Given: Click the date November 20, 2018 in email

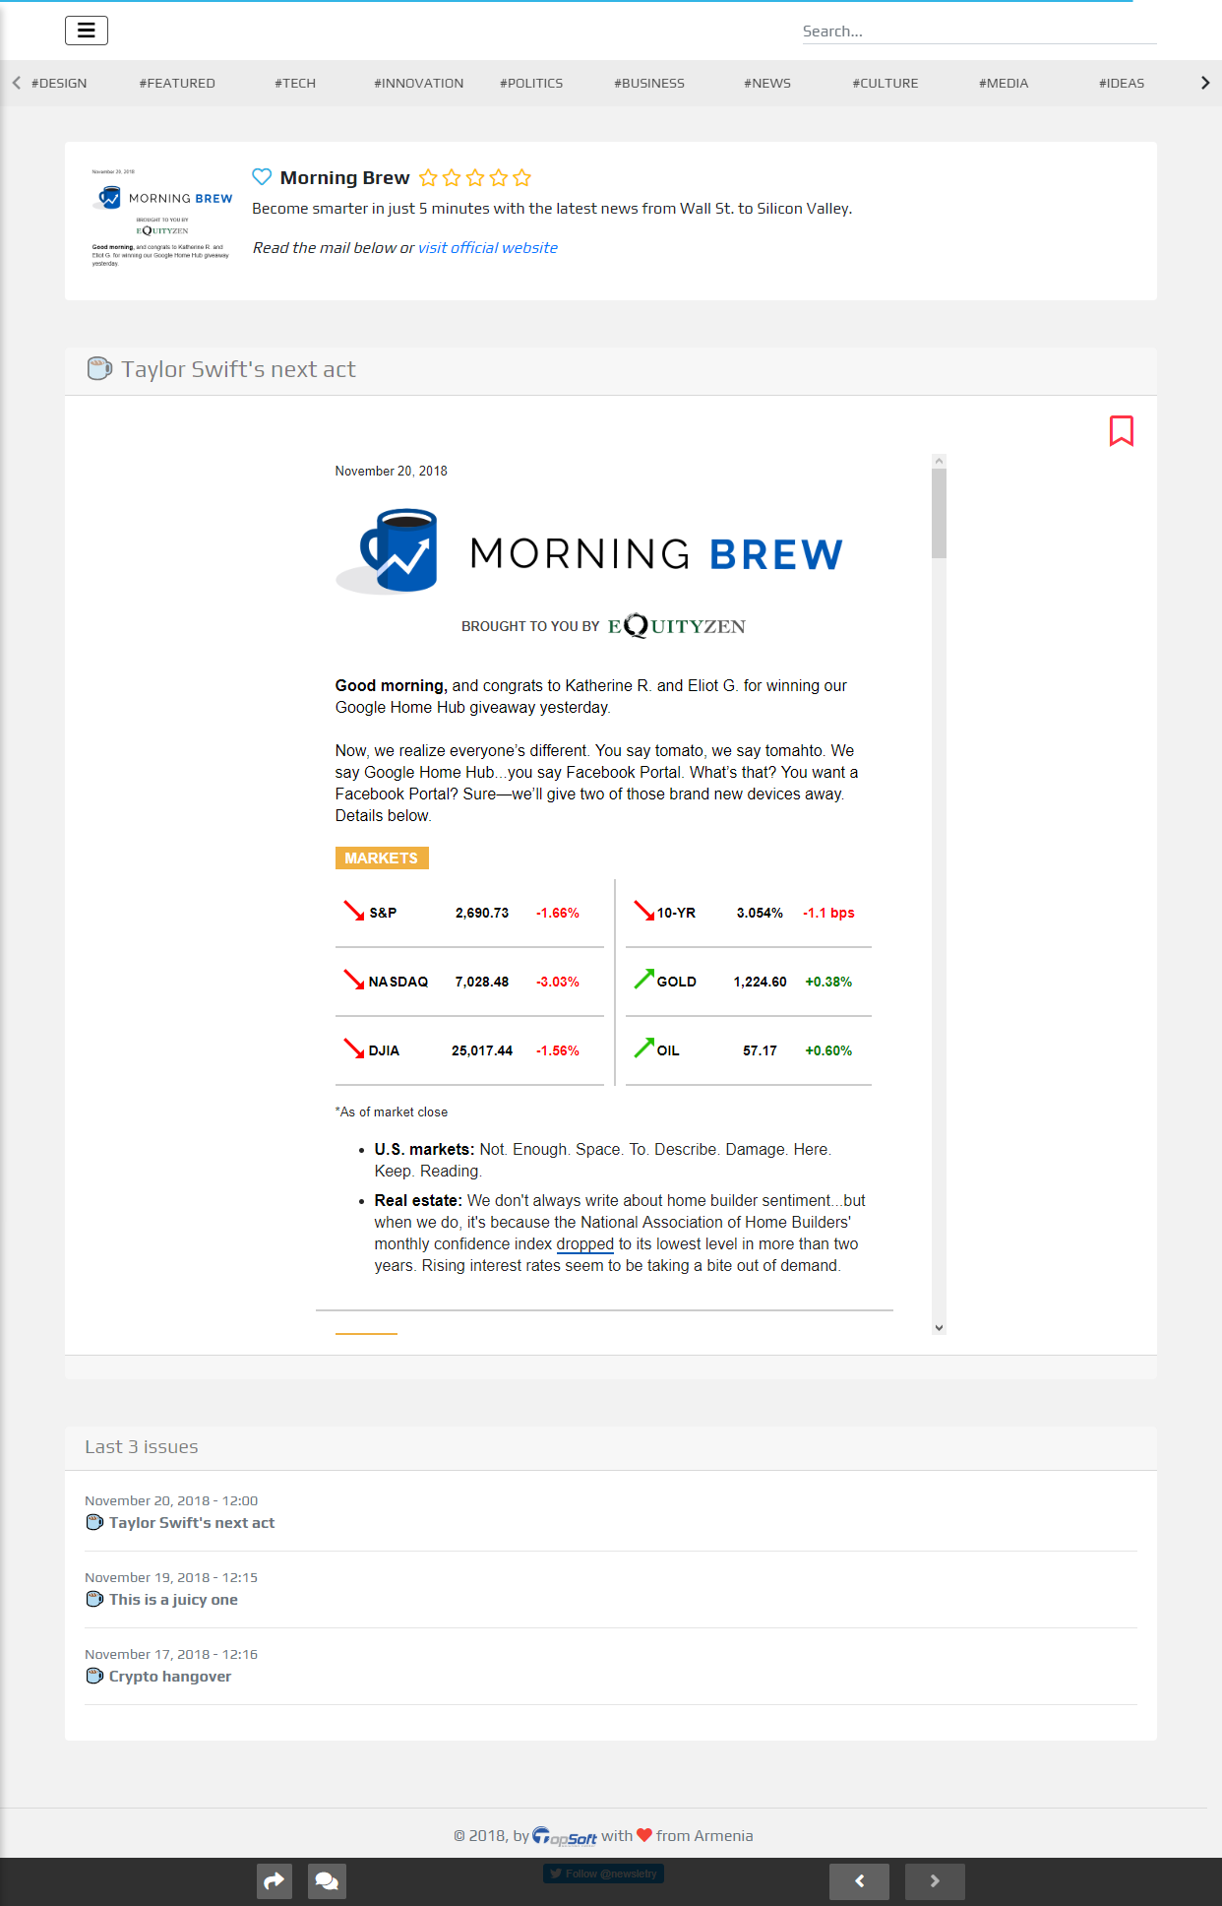Looking at the screenshot, I should pos(391,472).
